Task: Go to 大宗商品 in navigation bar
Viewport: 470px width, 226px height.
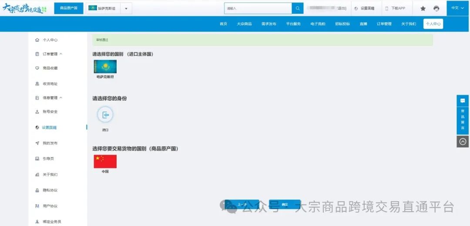Action: coord(244,24)
